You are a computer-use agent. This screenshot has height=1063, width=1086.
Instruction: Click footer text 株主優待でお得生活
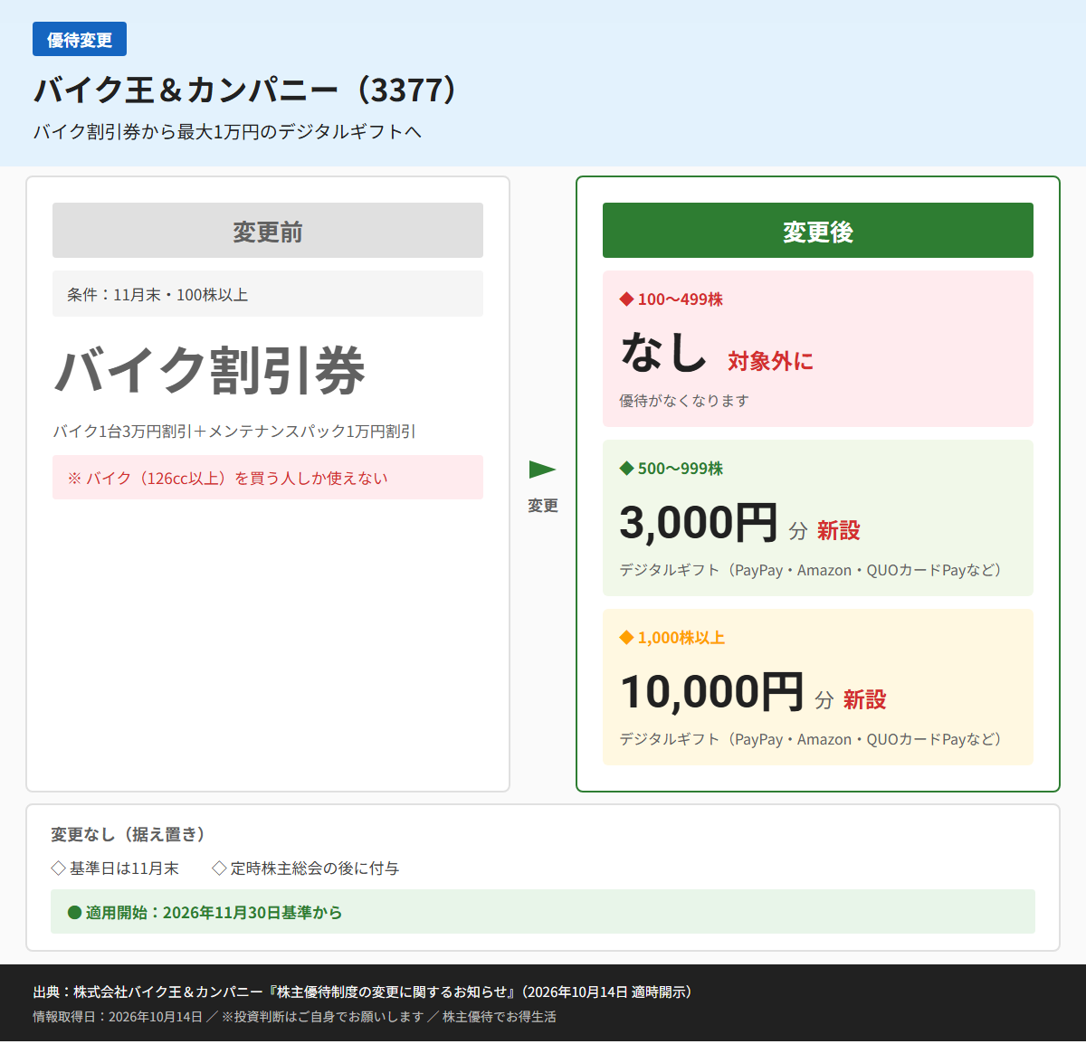[x=500, y=1017]
